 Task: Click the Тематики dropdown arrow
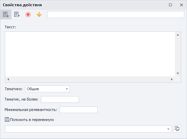tap(67, 89)
